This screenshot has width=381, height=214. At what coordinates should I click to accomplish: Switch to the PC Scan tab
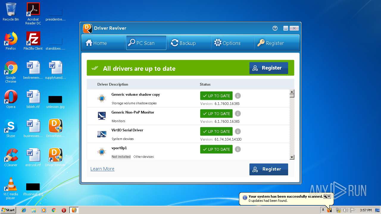[146, 43]
